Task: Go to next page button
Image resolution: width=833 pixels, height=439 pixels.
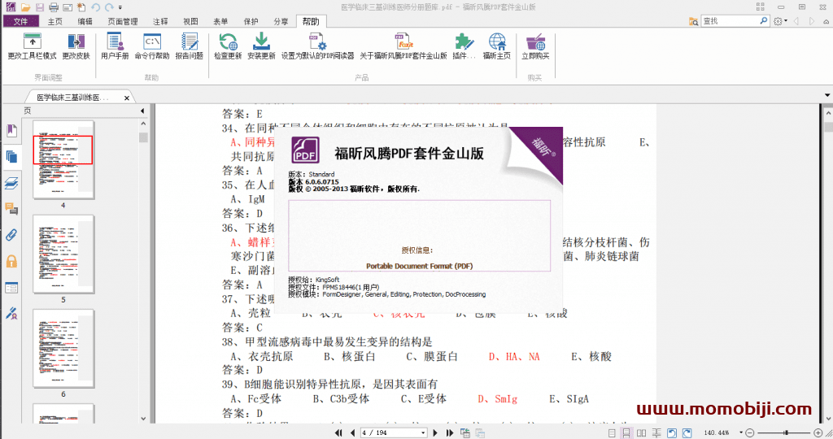Action: (x=435, y=432)
